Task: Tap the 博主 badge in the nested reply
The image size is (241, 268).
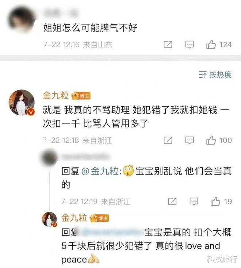Action: (x=99, y=218)
